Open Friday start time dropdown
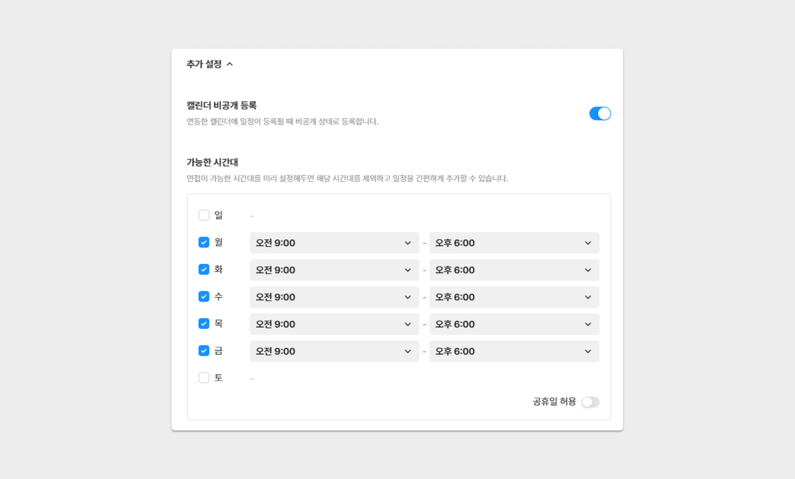Image resolution: width=795 pixels, height=479 pixels. click(334, 351)
